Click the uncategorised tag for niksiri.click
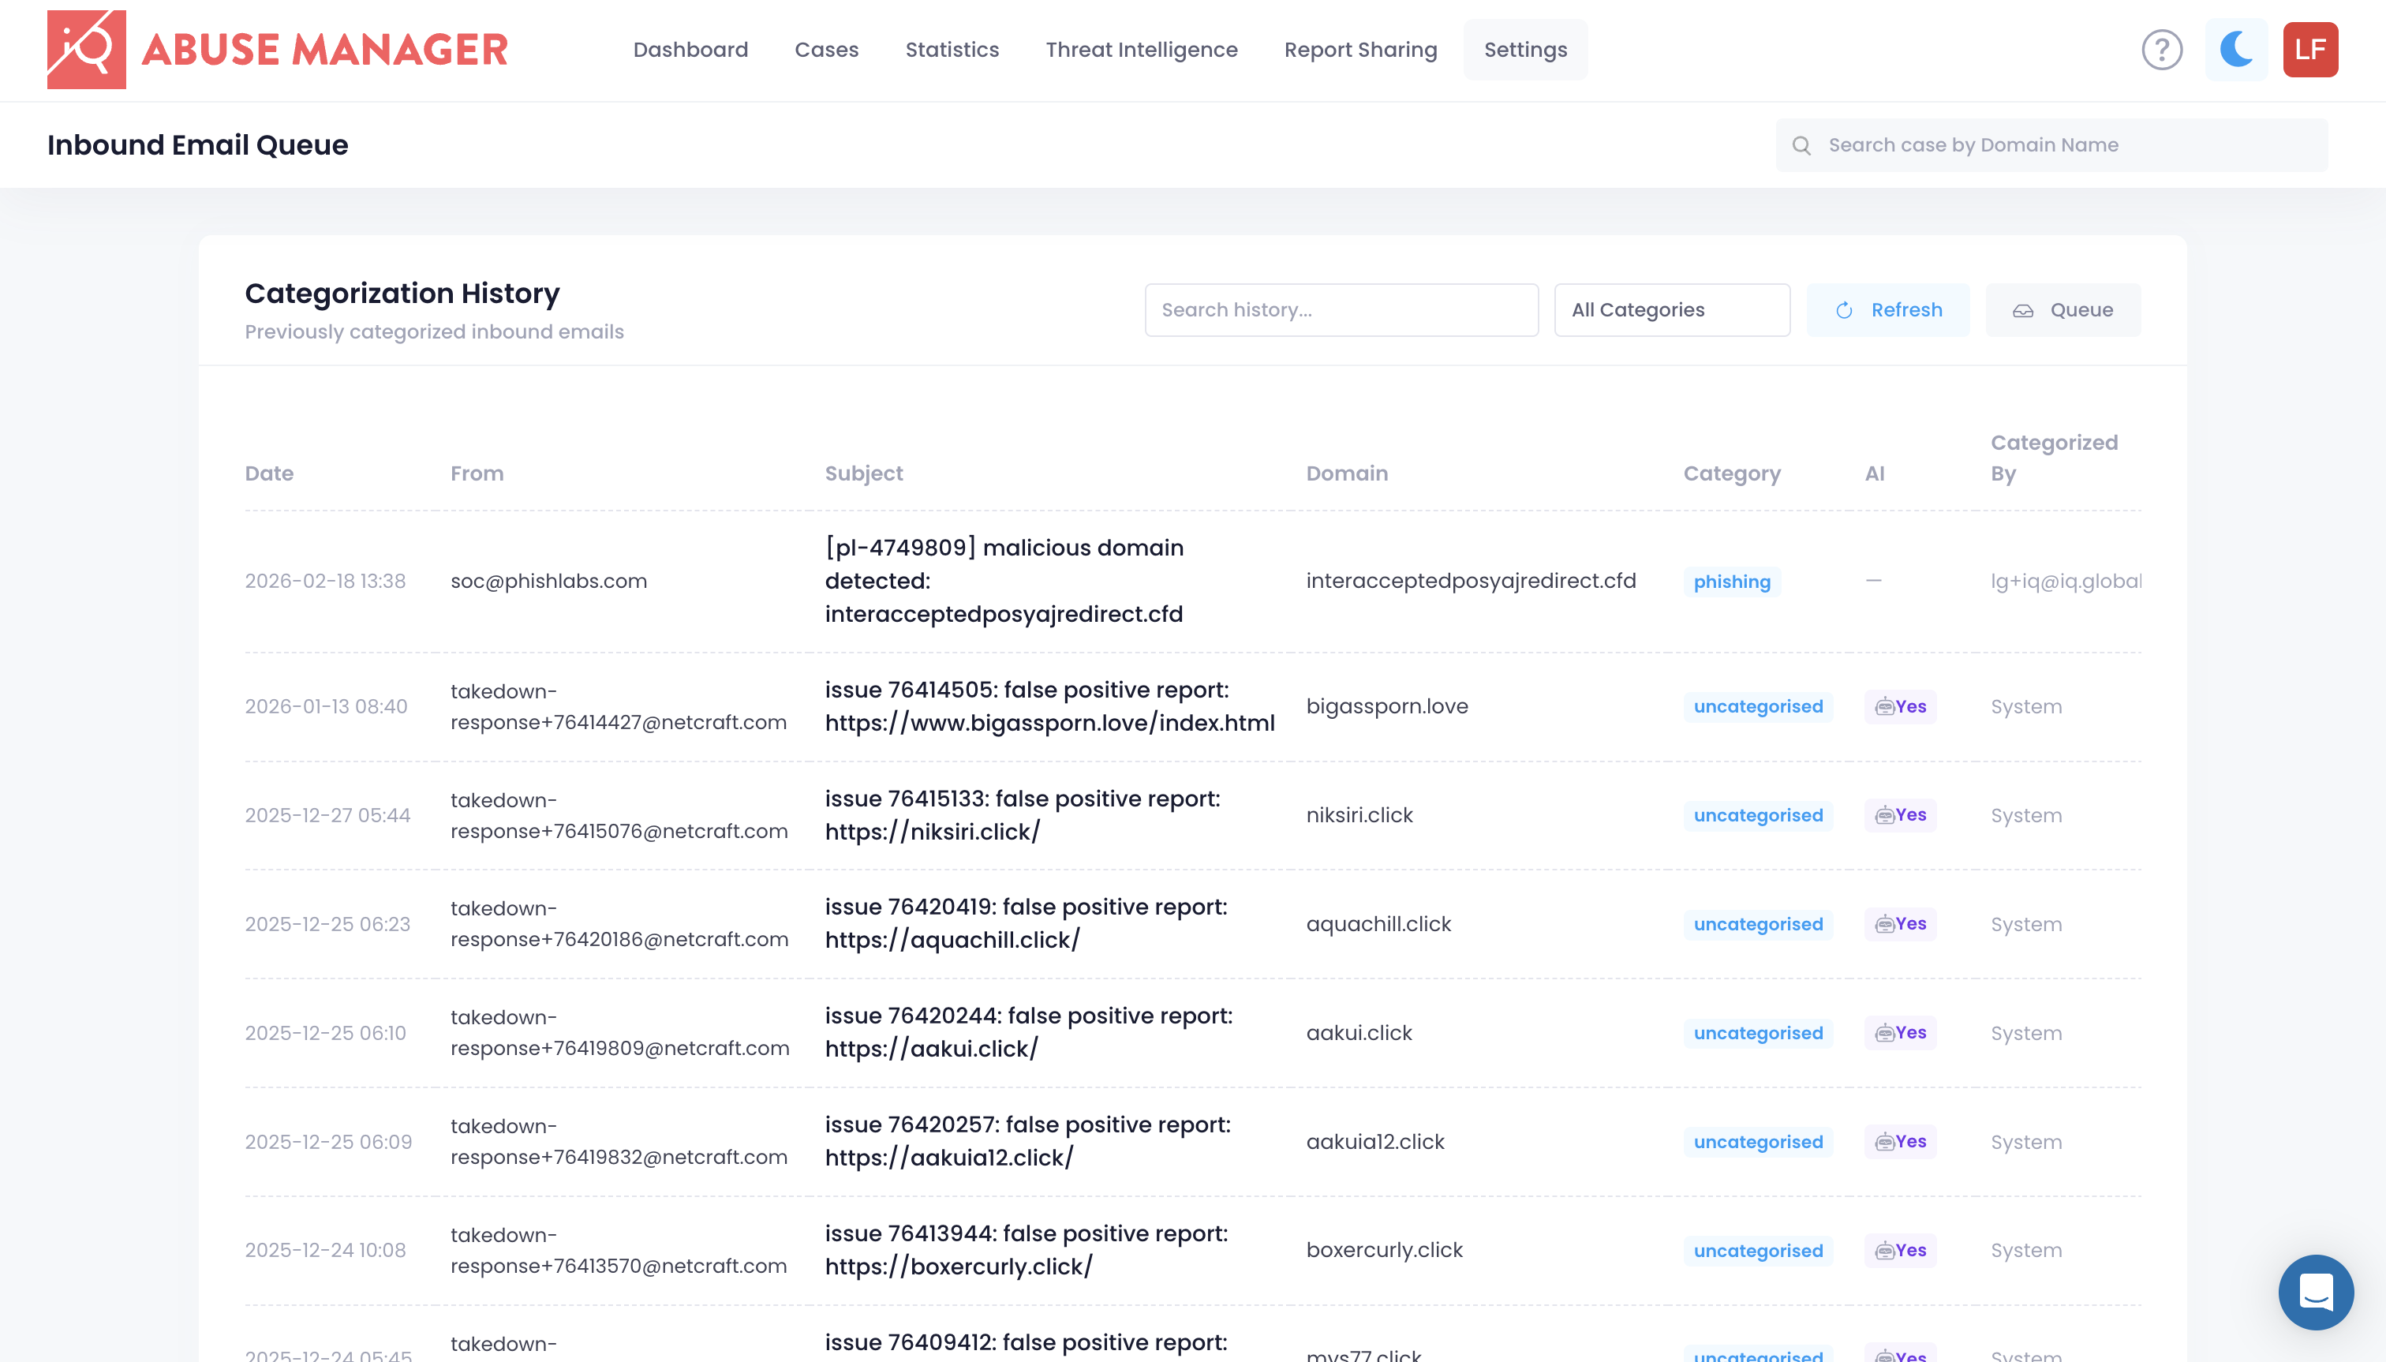Viewport: 2386px width, 1362px height. tap(1757, 815)
